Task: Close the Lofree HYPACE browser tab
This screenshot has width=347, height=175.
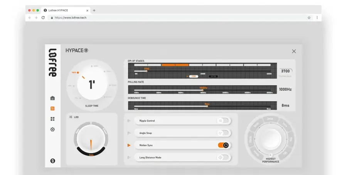Action: [87, 10]
